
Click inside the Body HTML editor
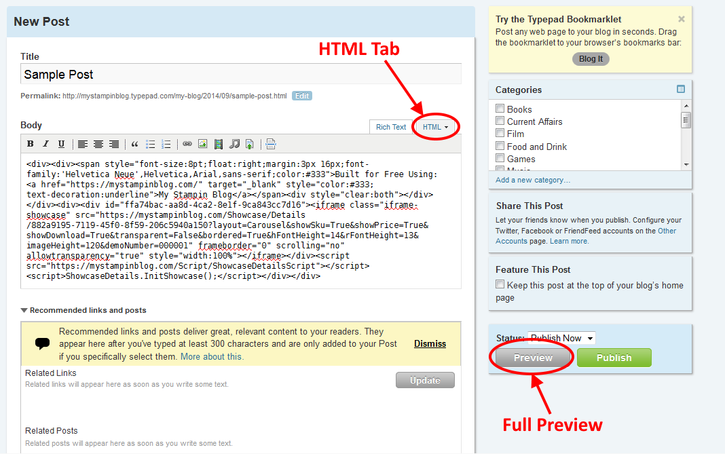(x=241, y=221)
